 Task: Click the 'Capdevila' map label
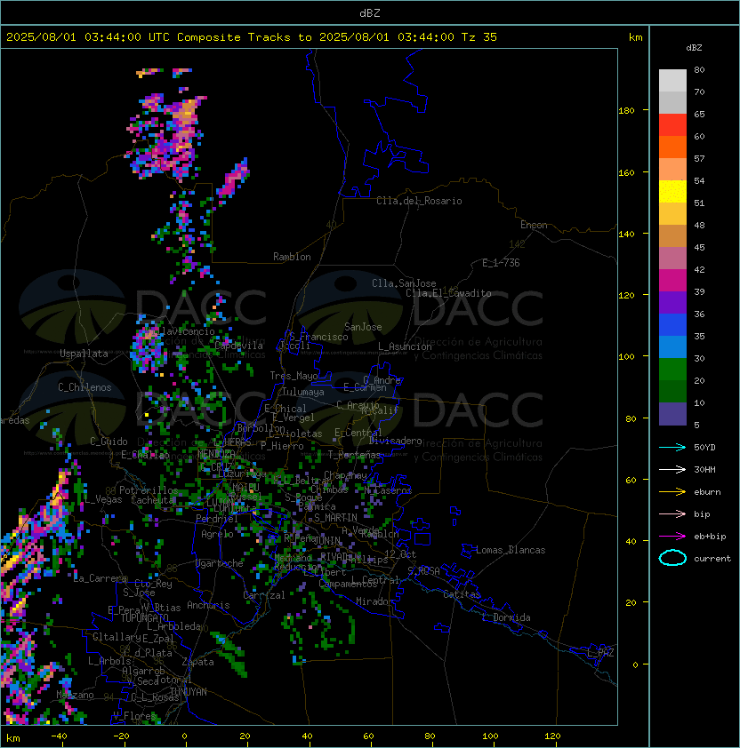point(239,346)
